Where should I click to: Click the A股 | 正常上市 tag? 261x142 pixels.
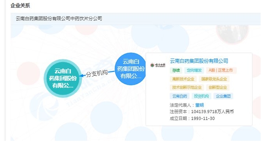[x=221, y=70]
